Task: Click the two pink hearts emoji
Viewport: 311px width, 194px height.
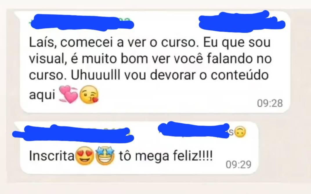Action: point(69,94)
